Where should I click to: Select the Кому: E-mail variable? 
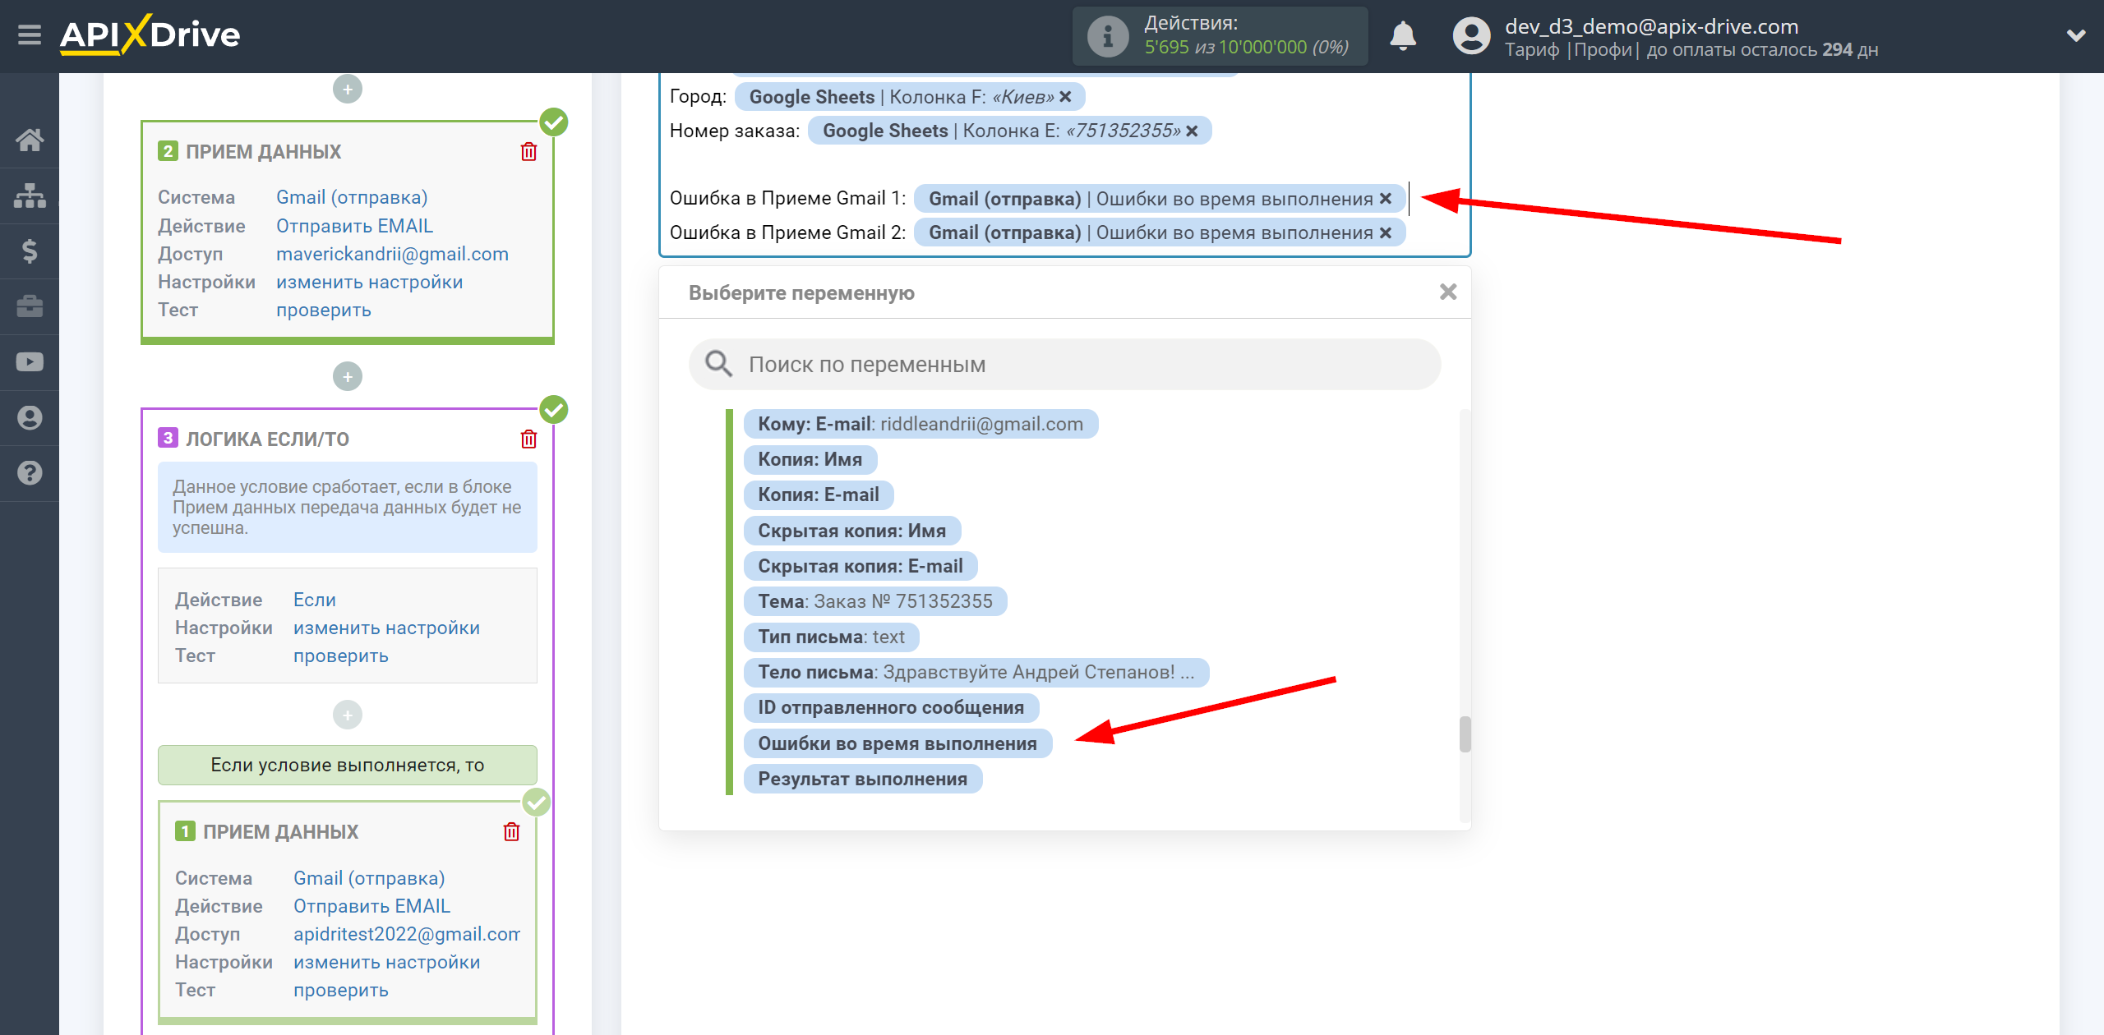coord(920,424)
